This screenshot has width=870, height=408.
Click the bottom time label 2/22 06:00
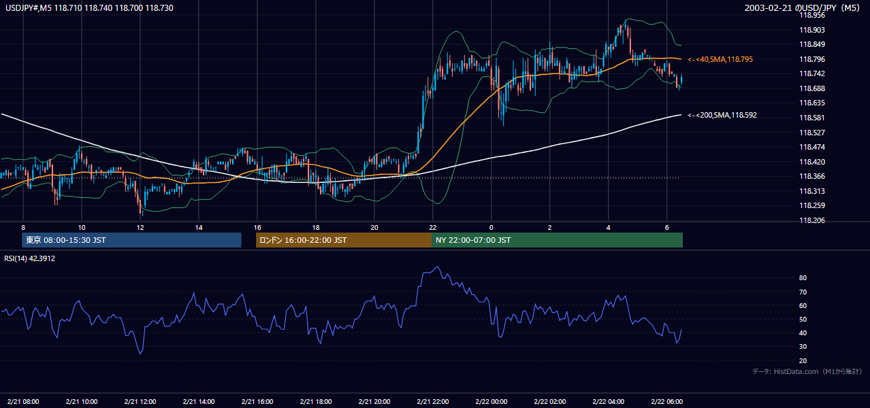pos(667,401)
